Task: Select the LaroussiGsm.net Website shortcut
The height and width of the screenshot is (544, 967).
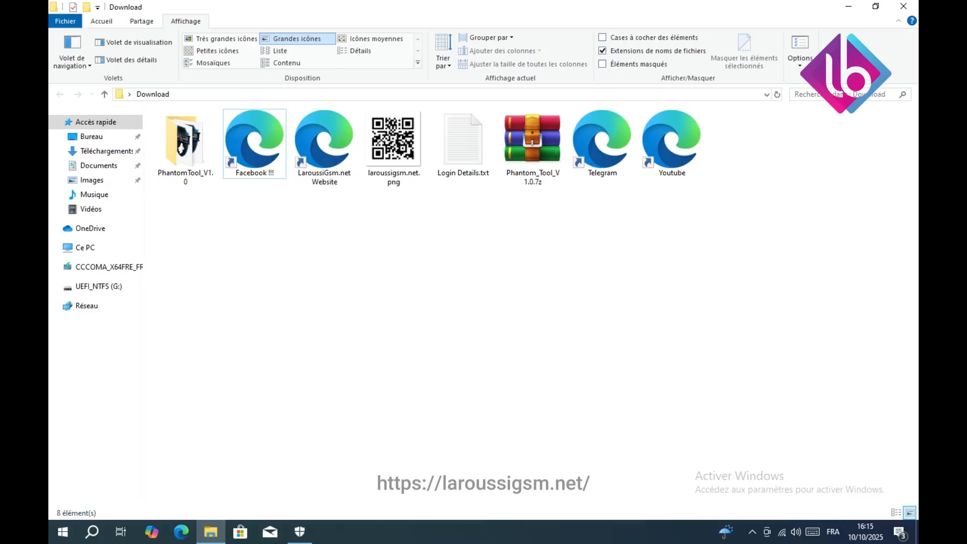Action: click(324, 139)
